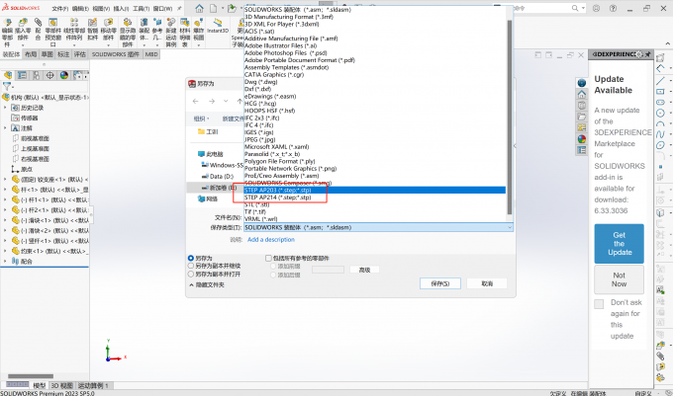Open the 文件(F) File menu
Image resolution: width=673 pixels, height=396 pixels.
tap(60, 9)
